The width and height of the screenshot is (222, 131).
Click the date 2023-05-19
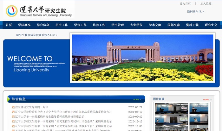(x=135, y=112)
